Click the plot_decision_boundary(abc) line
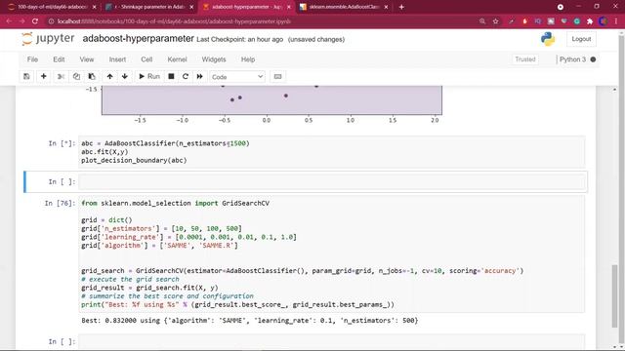Viewport: 625px width, 351px height. tap(134, 160)
